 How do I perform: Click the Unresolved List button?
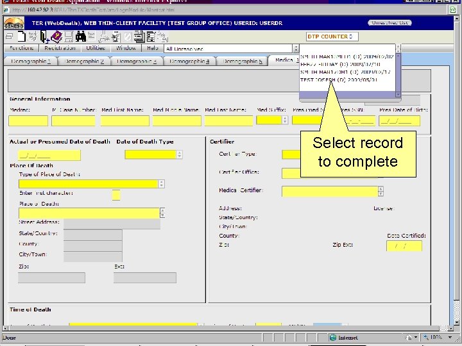389,22
